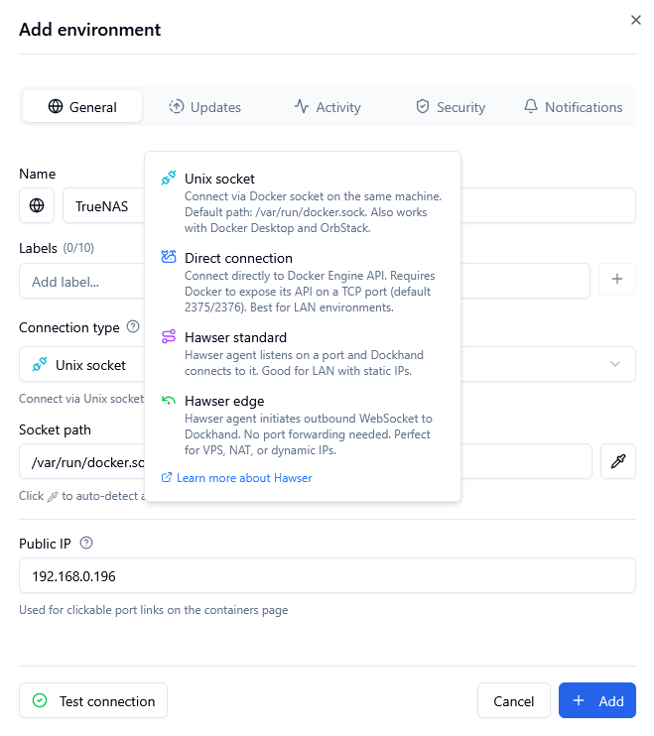Click the eyedropper auto-detect socket icon

(617, 461)
